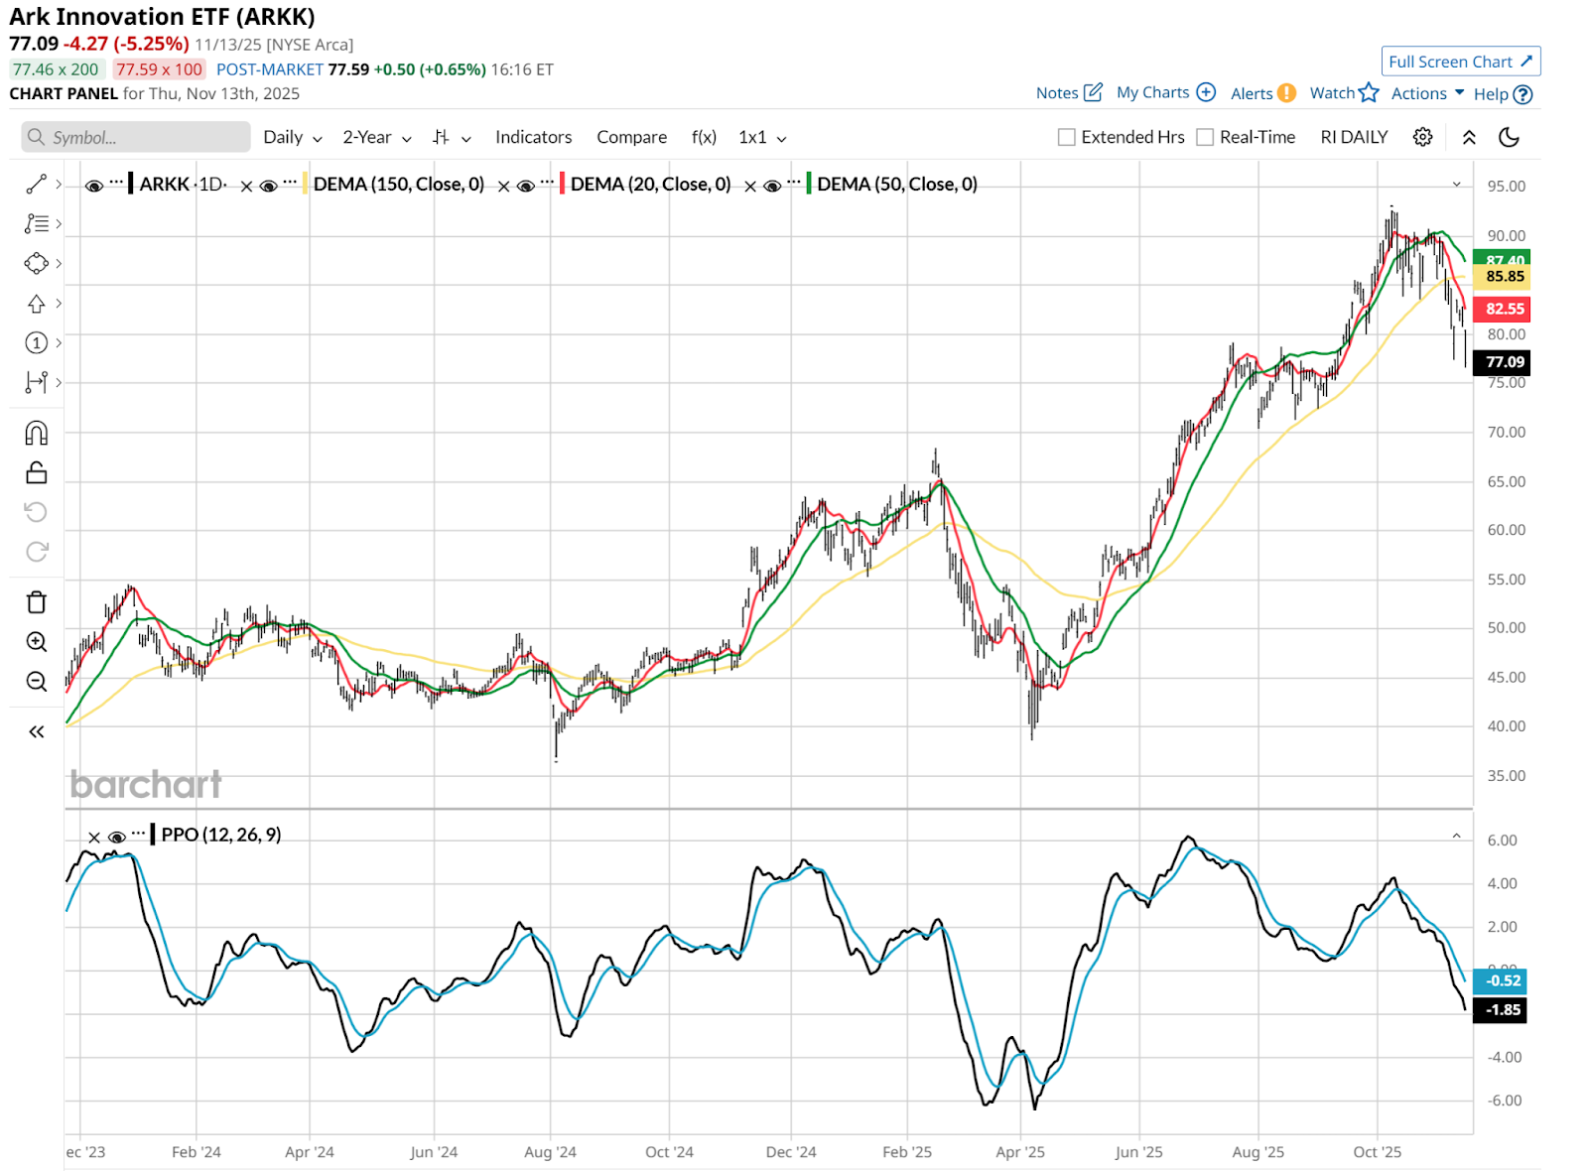Enable the Extended Hrs checkbox
The image size is (1588, 1171).
[1067, 137]
